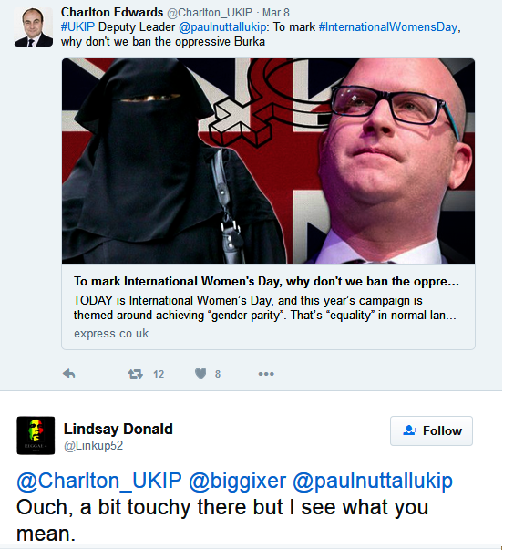This screenshot has width=514, height=560.
Task: Open the #InternationalWomensDay hashtag
Action: (x=387, y=27)
